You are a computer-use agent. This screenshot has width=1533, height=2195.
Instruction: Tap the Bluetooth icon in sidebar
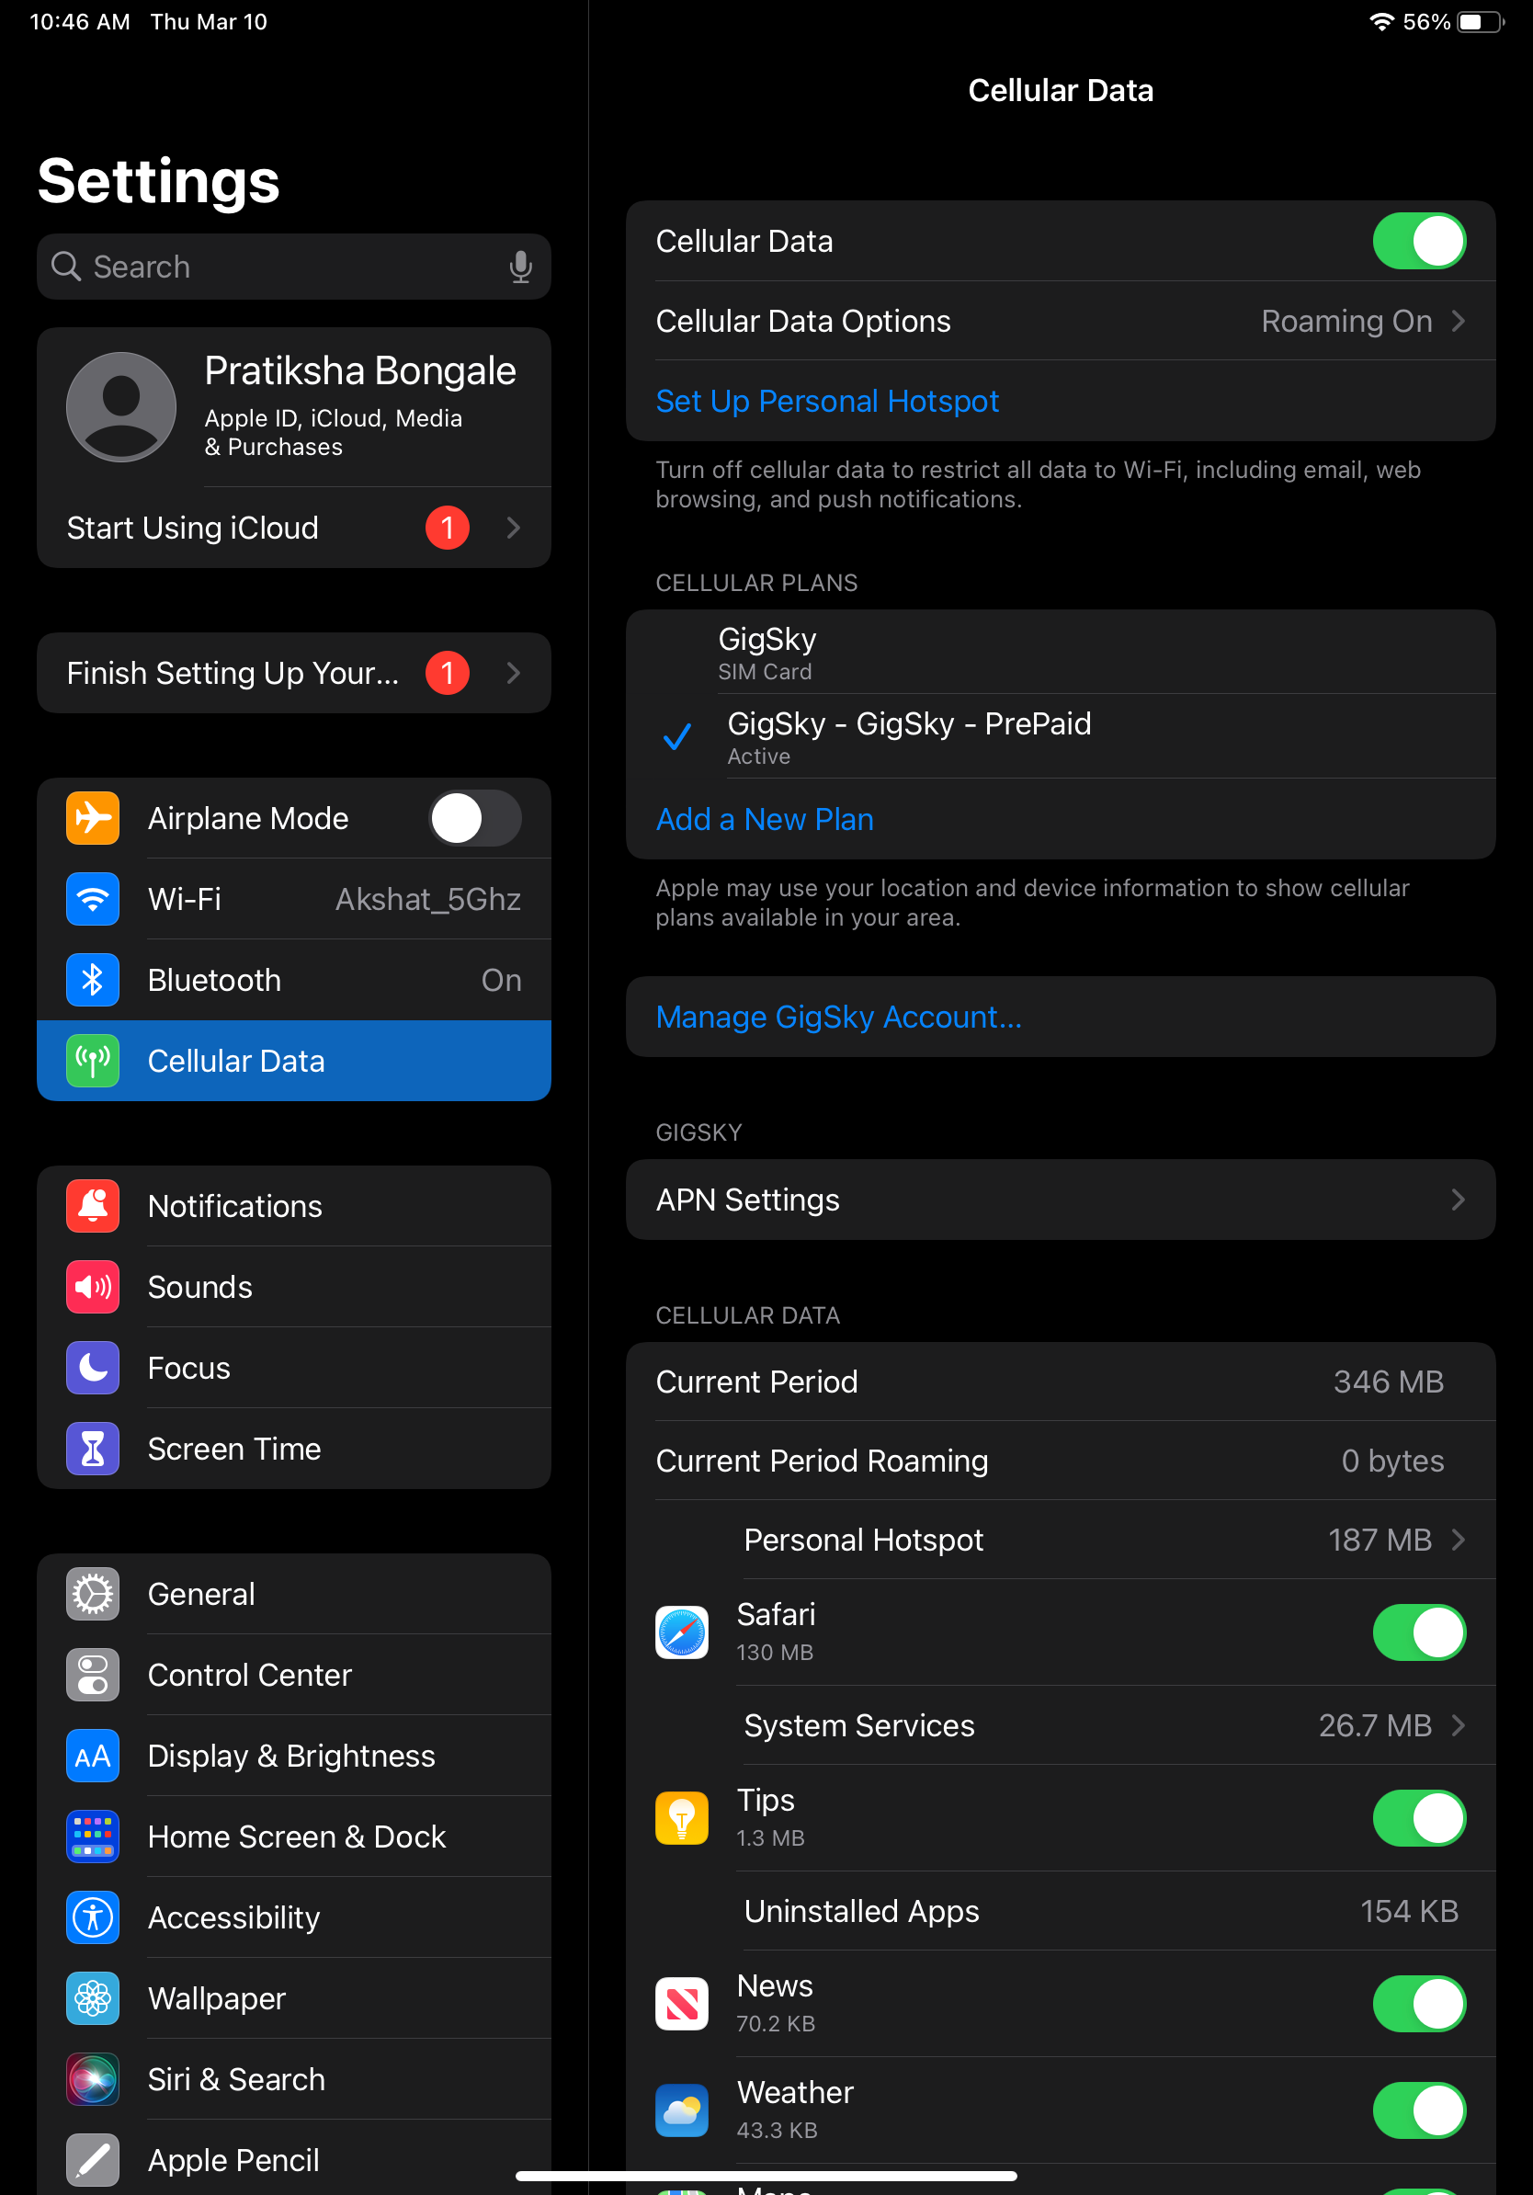coord(93,980)
